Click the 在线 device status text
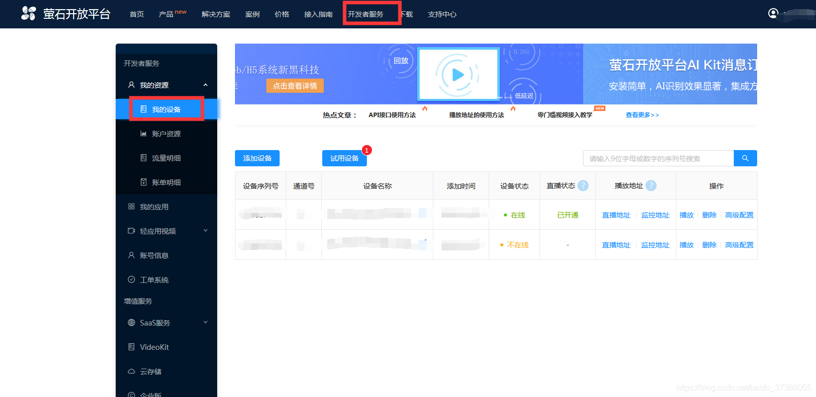This screenshot has width=816, height=397. (518, 215)
